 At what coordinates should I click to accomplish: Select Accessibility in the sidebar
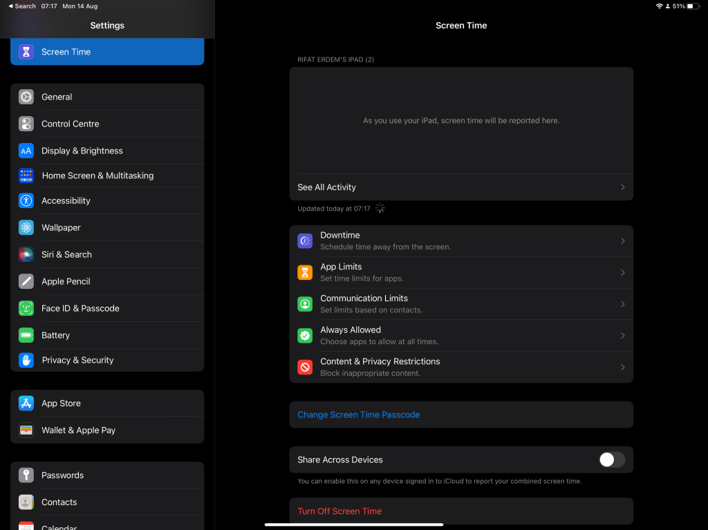(x=107, y=200)
